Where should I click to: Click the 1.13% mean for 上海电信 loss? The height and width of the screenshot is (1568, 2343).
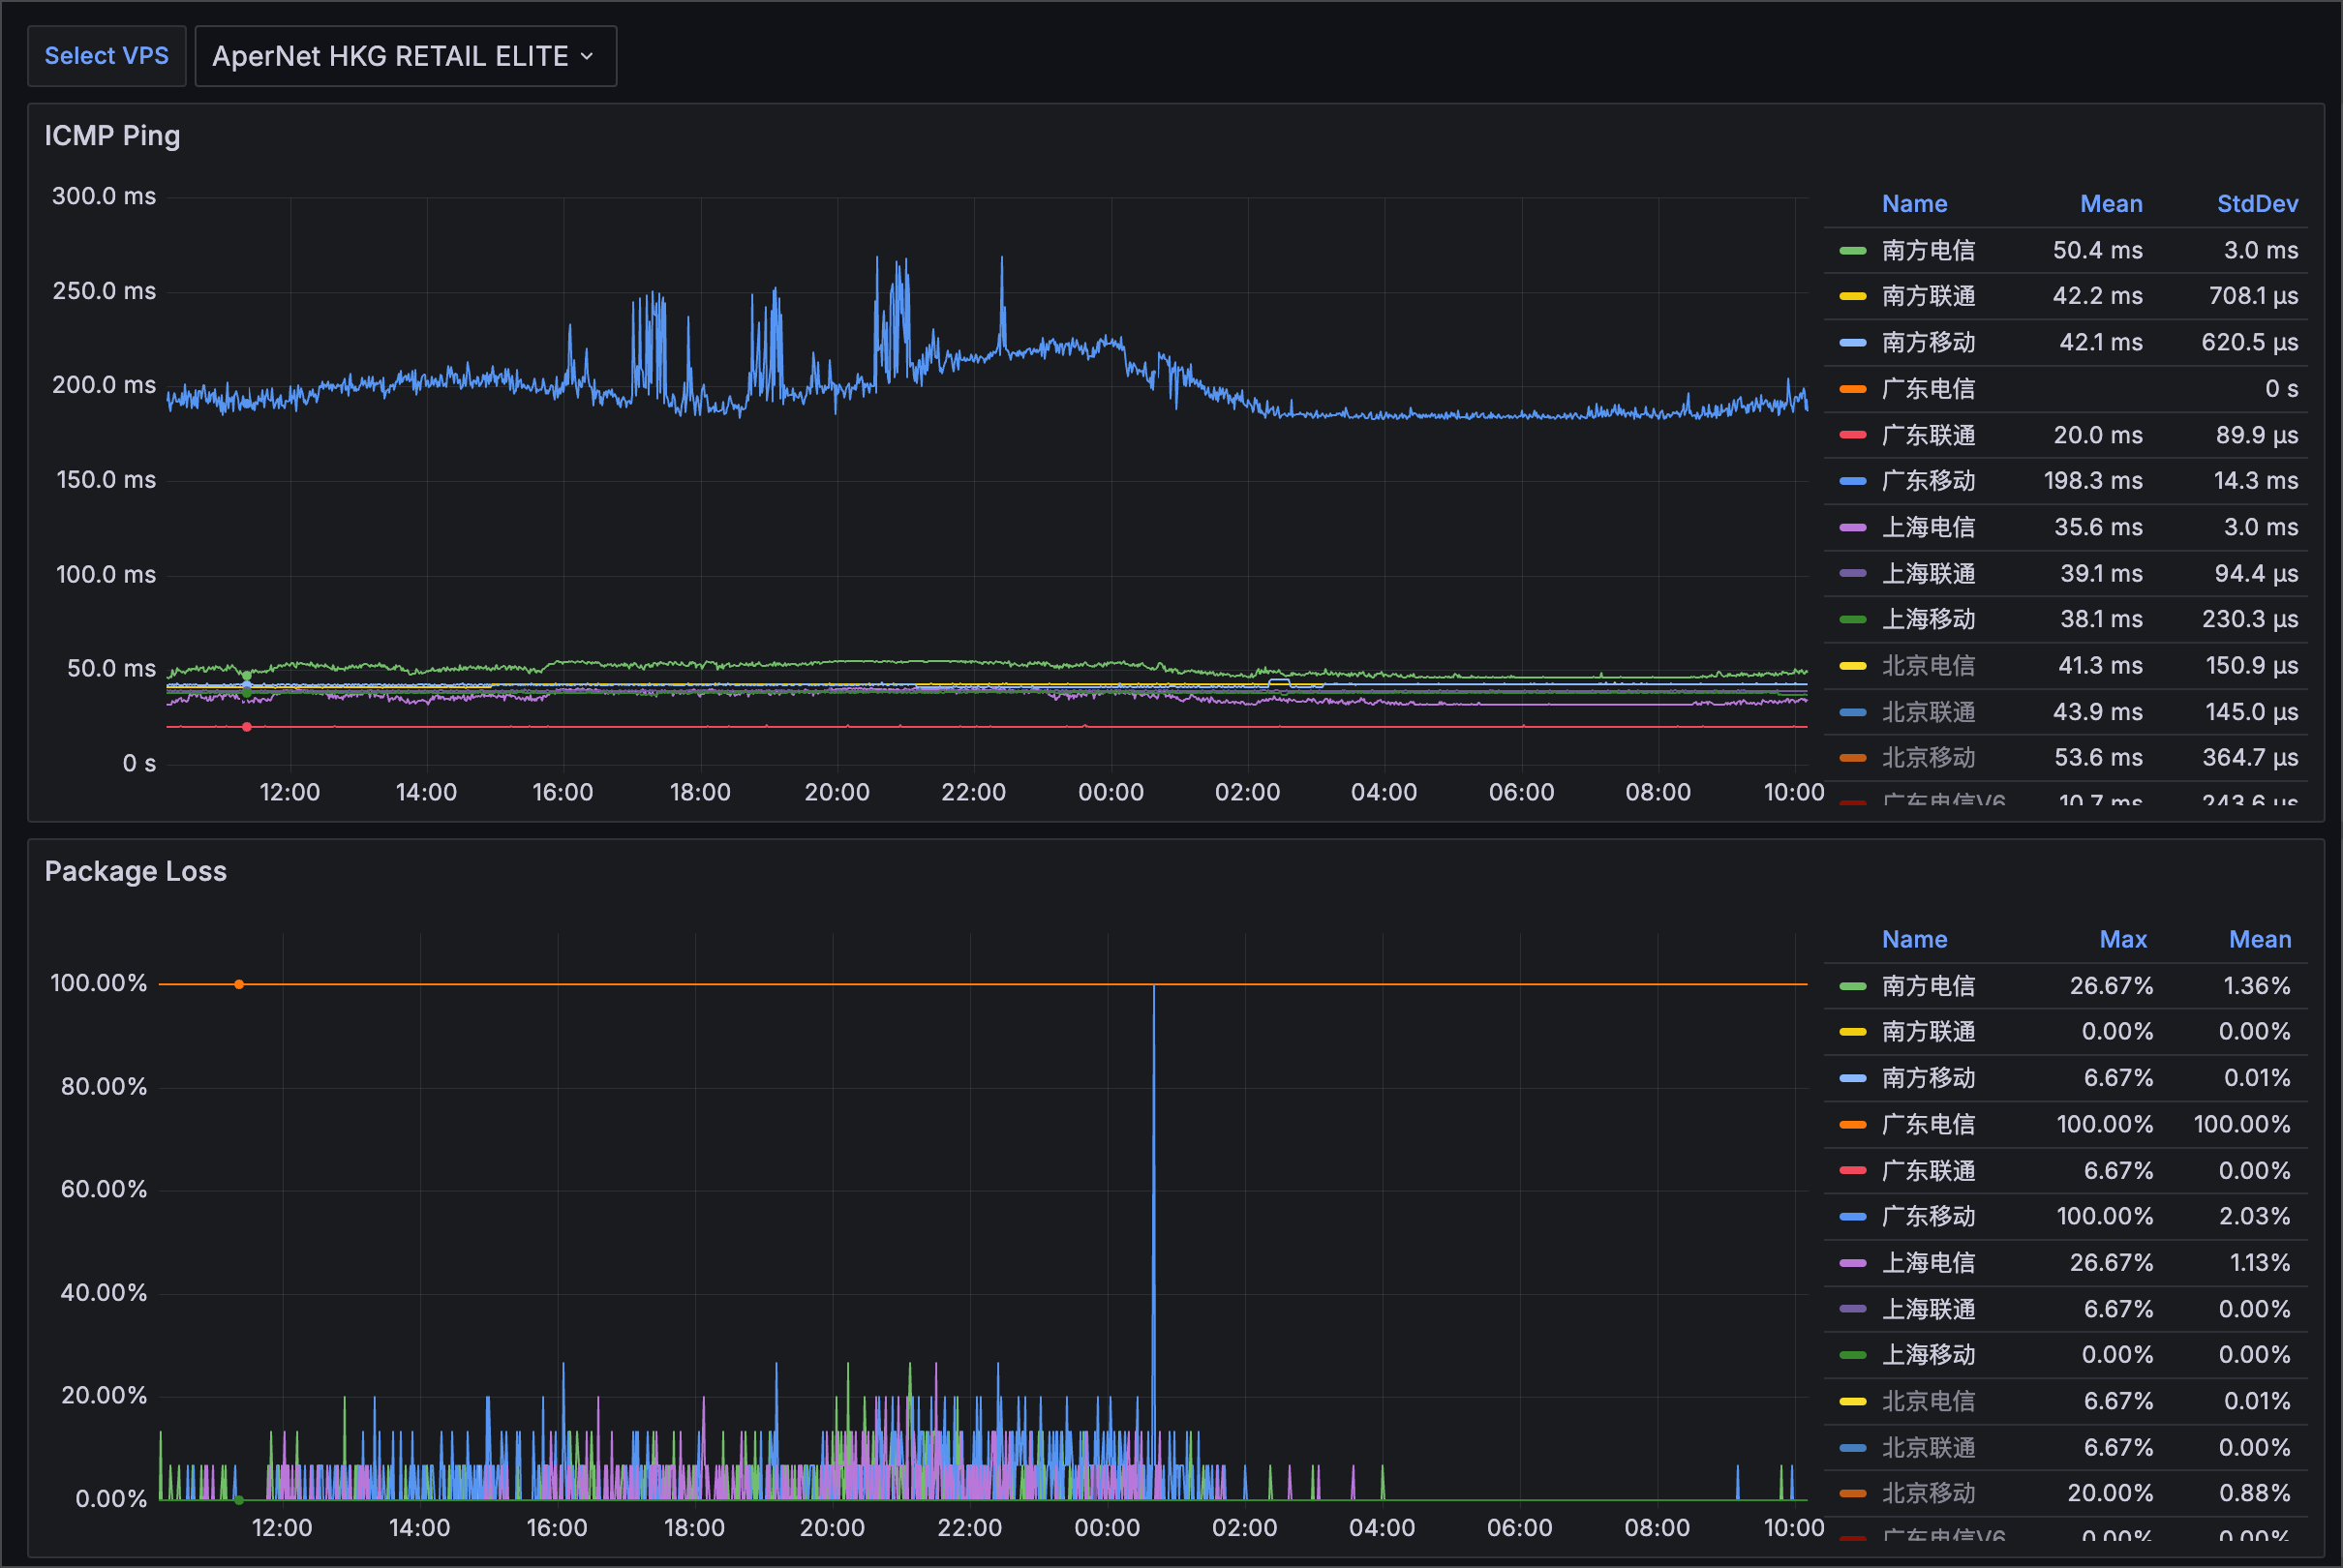(2260, 1263)
